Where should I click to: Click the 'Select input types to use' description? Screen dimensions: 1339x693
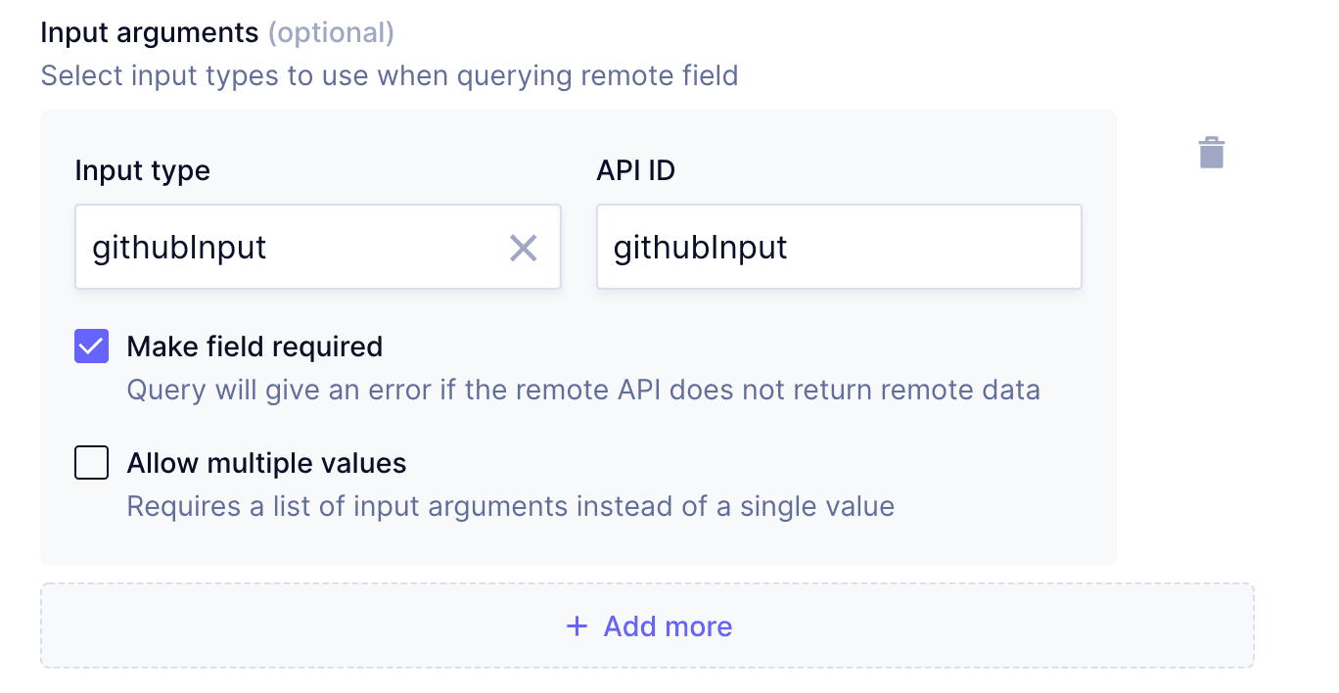click(389, 75)
